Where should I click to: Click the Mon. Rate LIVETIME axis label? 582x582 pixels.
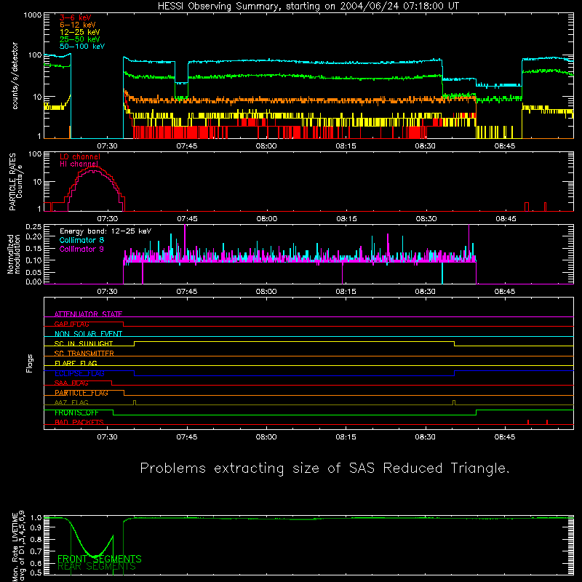click(18, 546)
